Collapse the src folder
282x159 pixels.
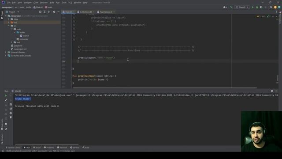click(9, 26)
